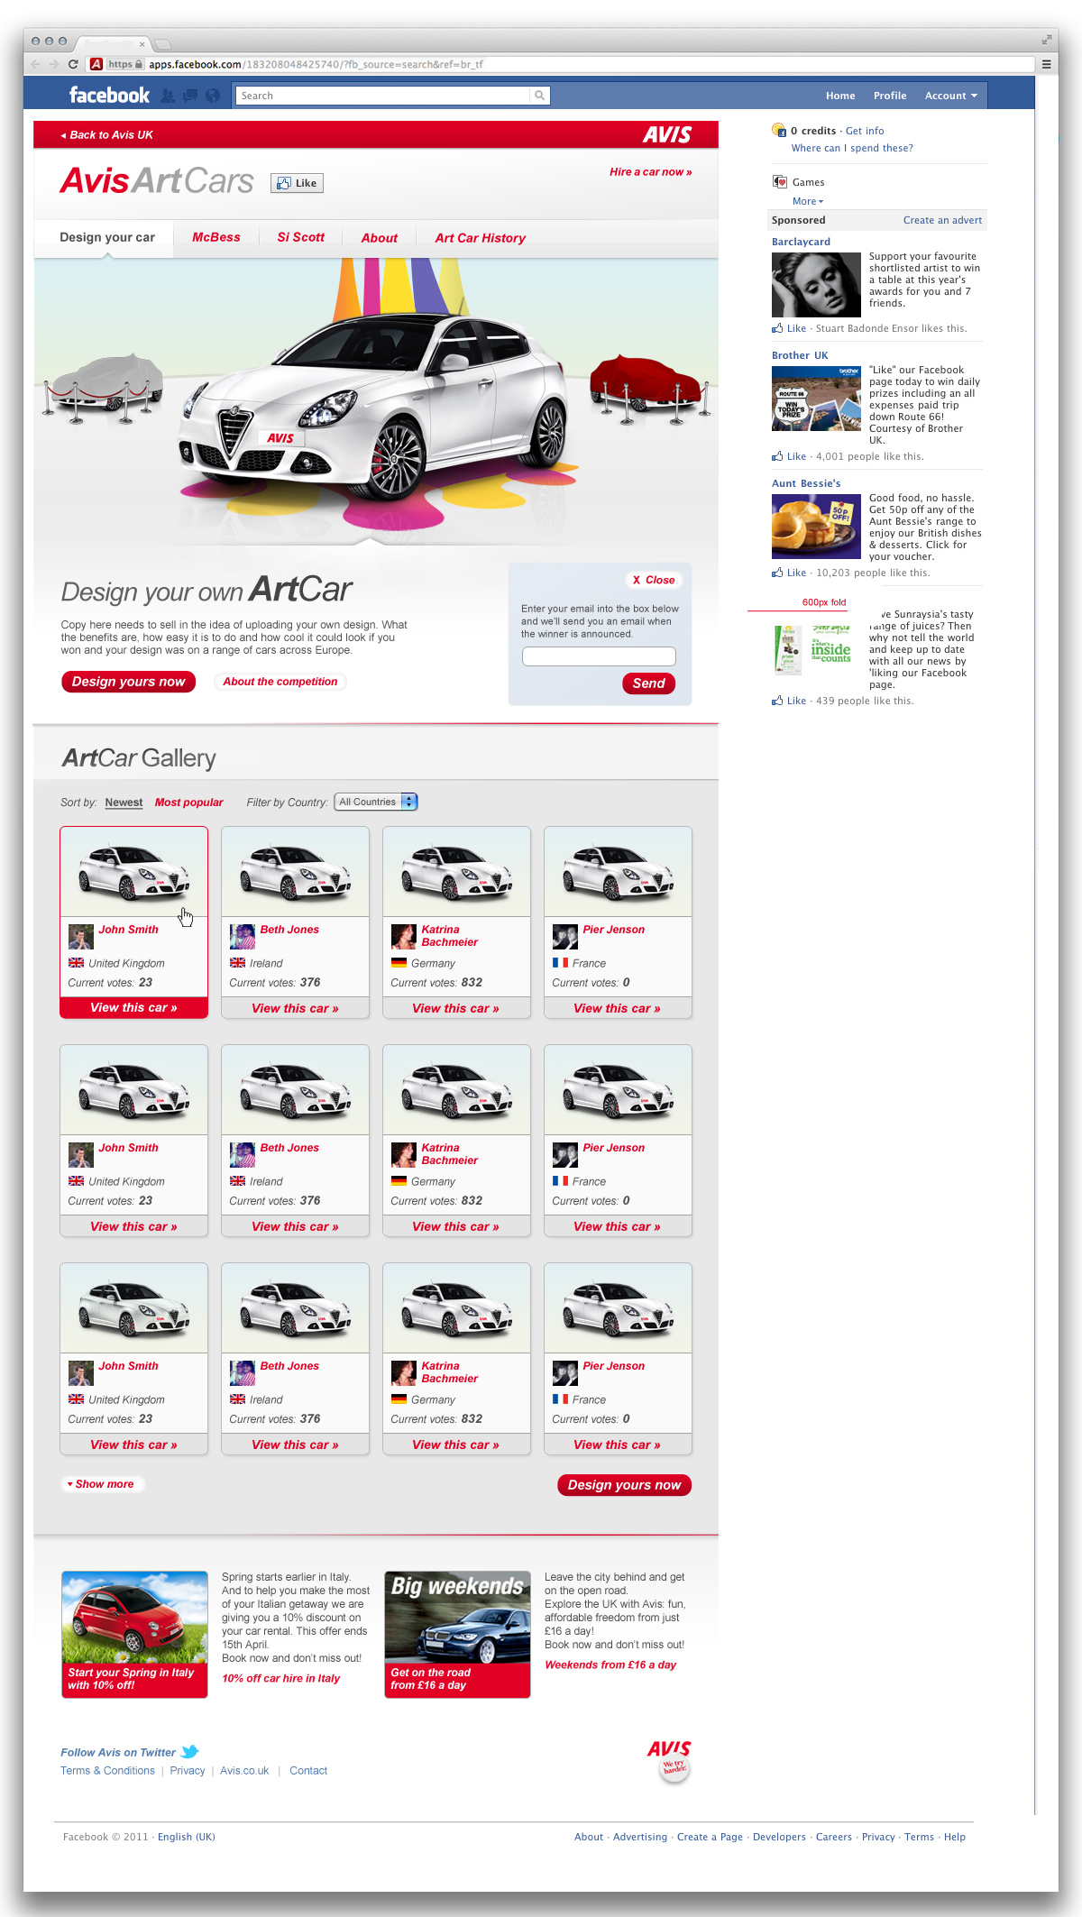Open the Si Scott tab

tap(300, 238)
